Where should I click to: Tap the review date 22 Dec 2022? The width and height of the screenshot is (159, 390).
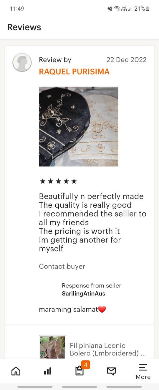pyautogui.click(x=126, y=60)
